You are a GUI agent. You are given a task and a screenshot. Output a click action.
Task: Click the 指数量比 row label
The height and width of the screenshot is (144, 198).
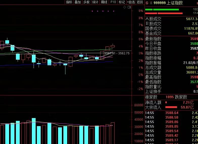point(153,87)
